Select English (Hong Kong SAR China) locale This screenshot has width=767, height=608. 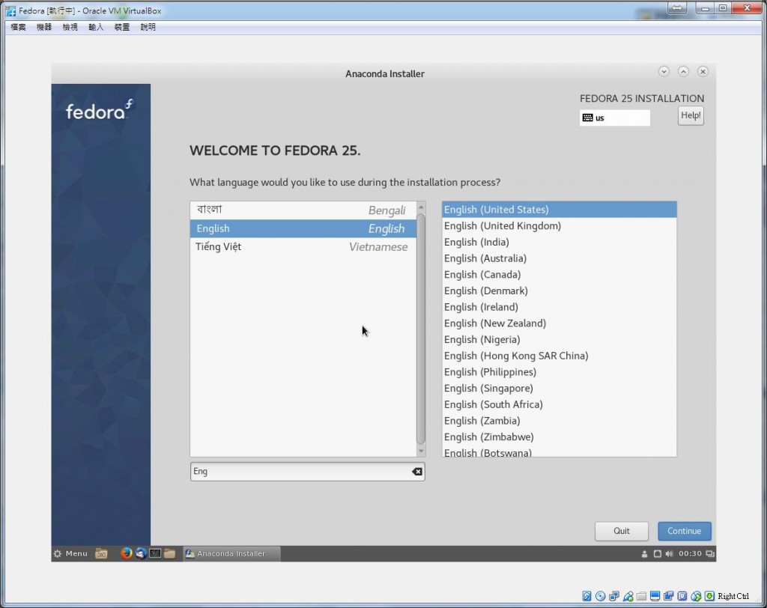tap(559, 356)
